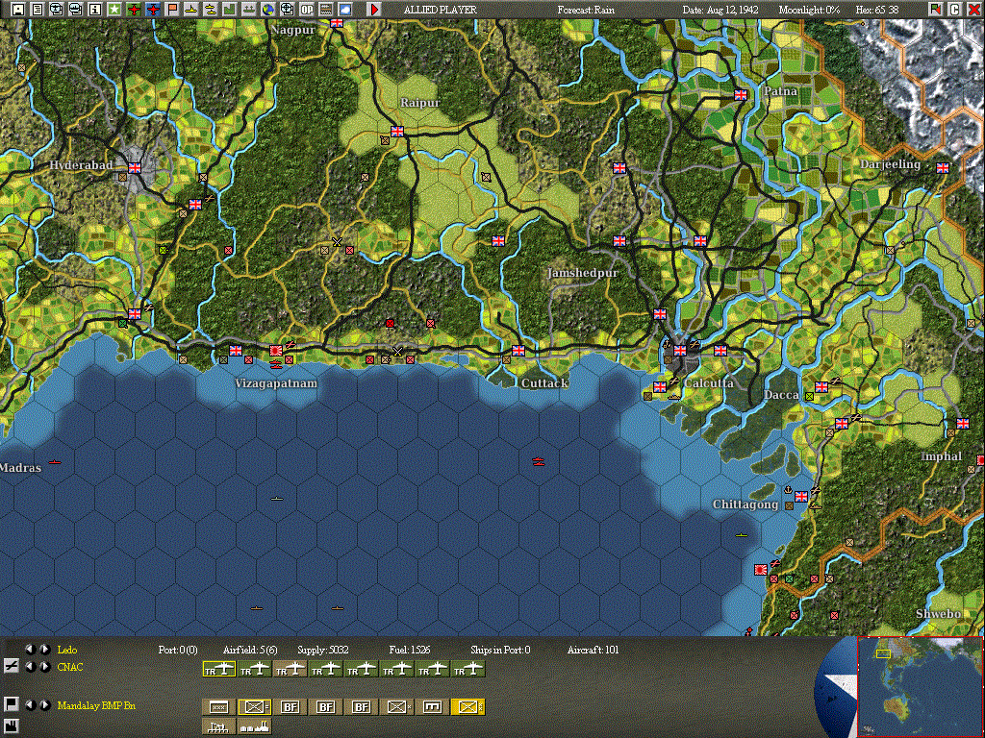Image resolution: width=985 pixels, height=738 pixels.
Task: Go to next base after Ledo
Action: coord(44,650)
